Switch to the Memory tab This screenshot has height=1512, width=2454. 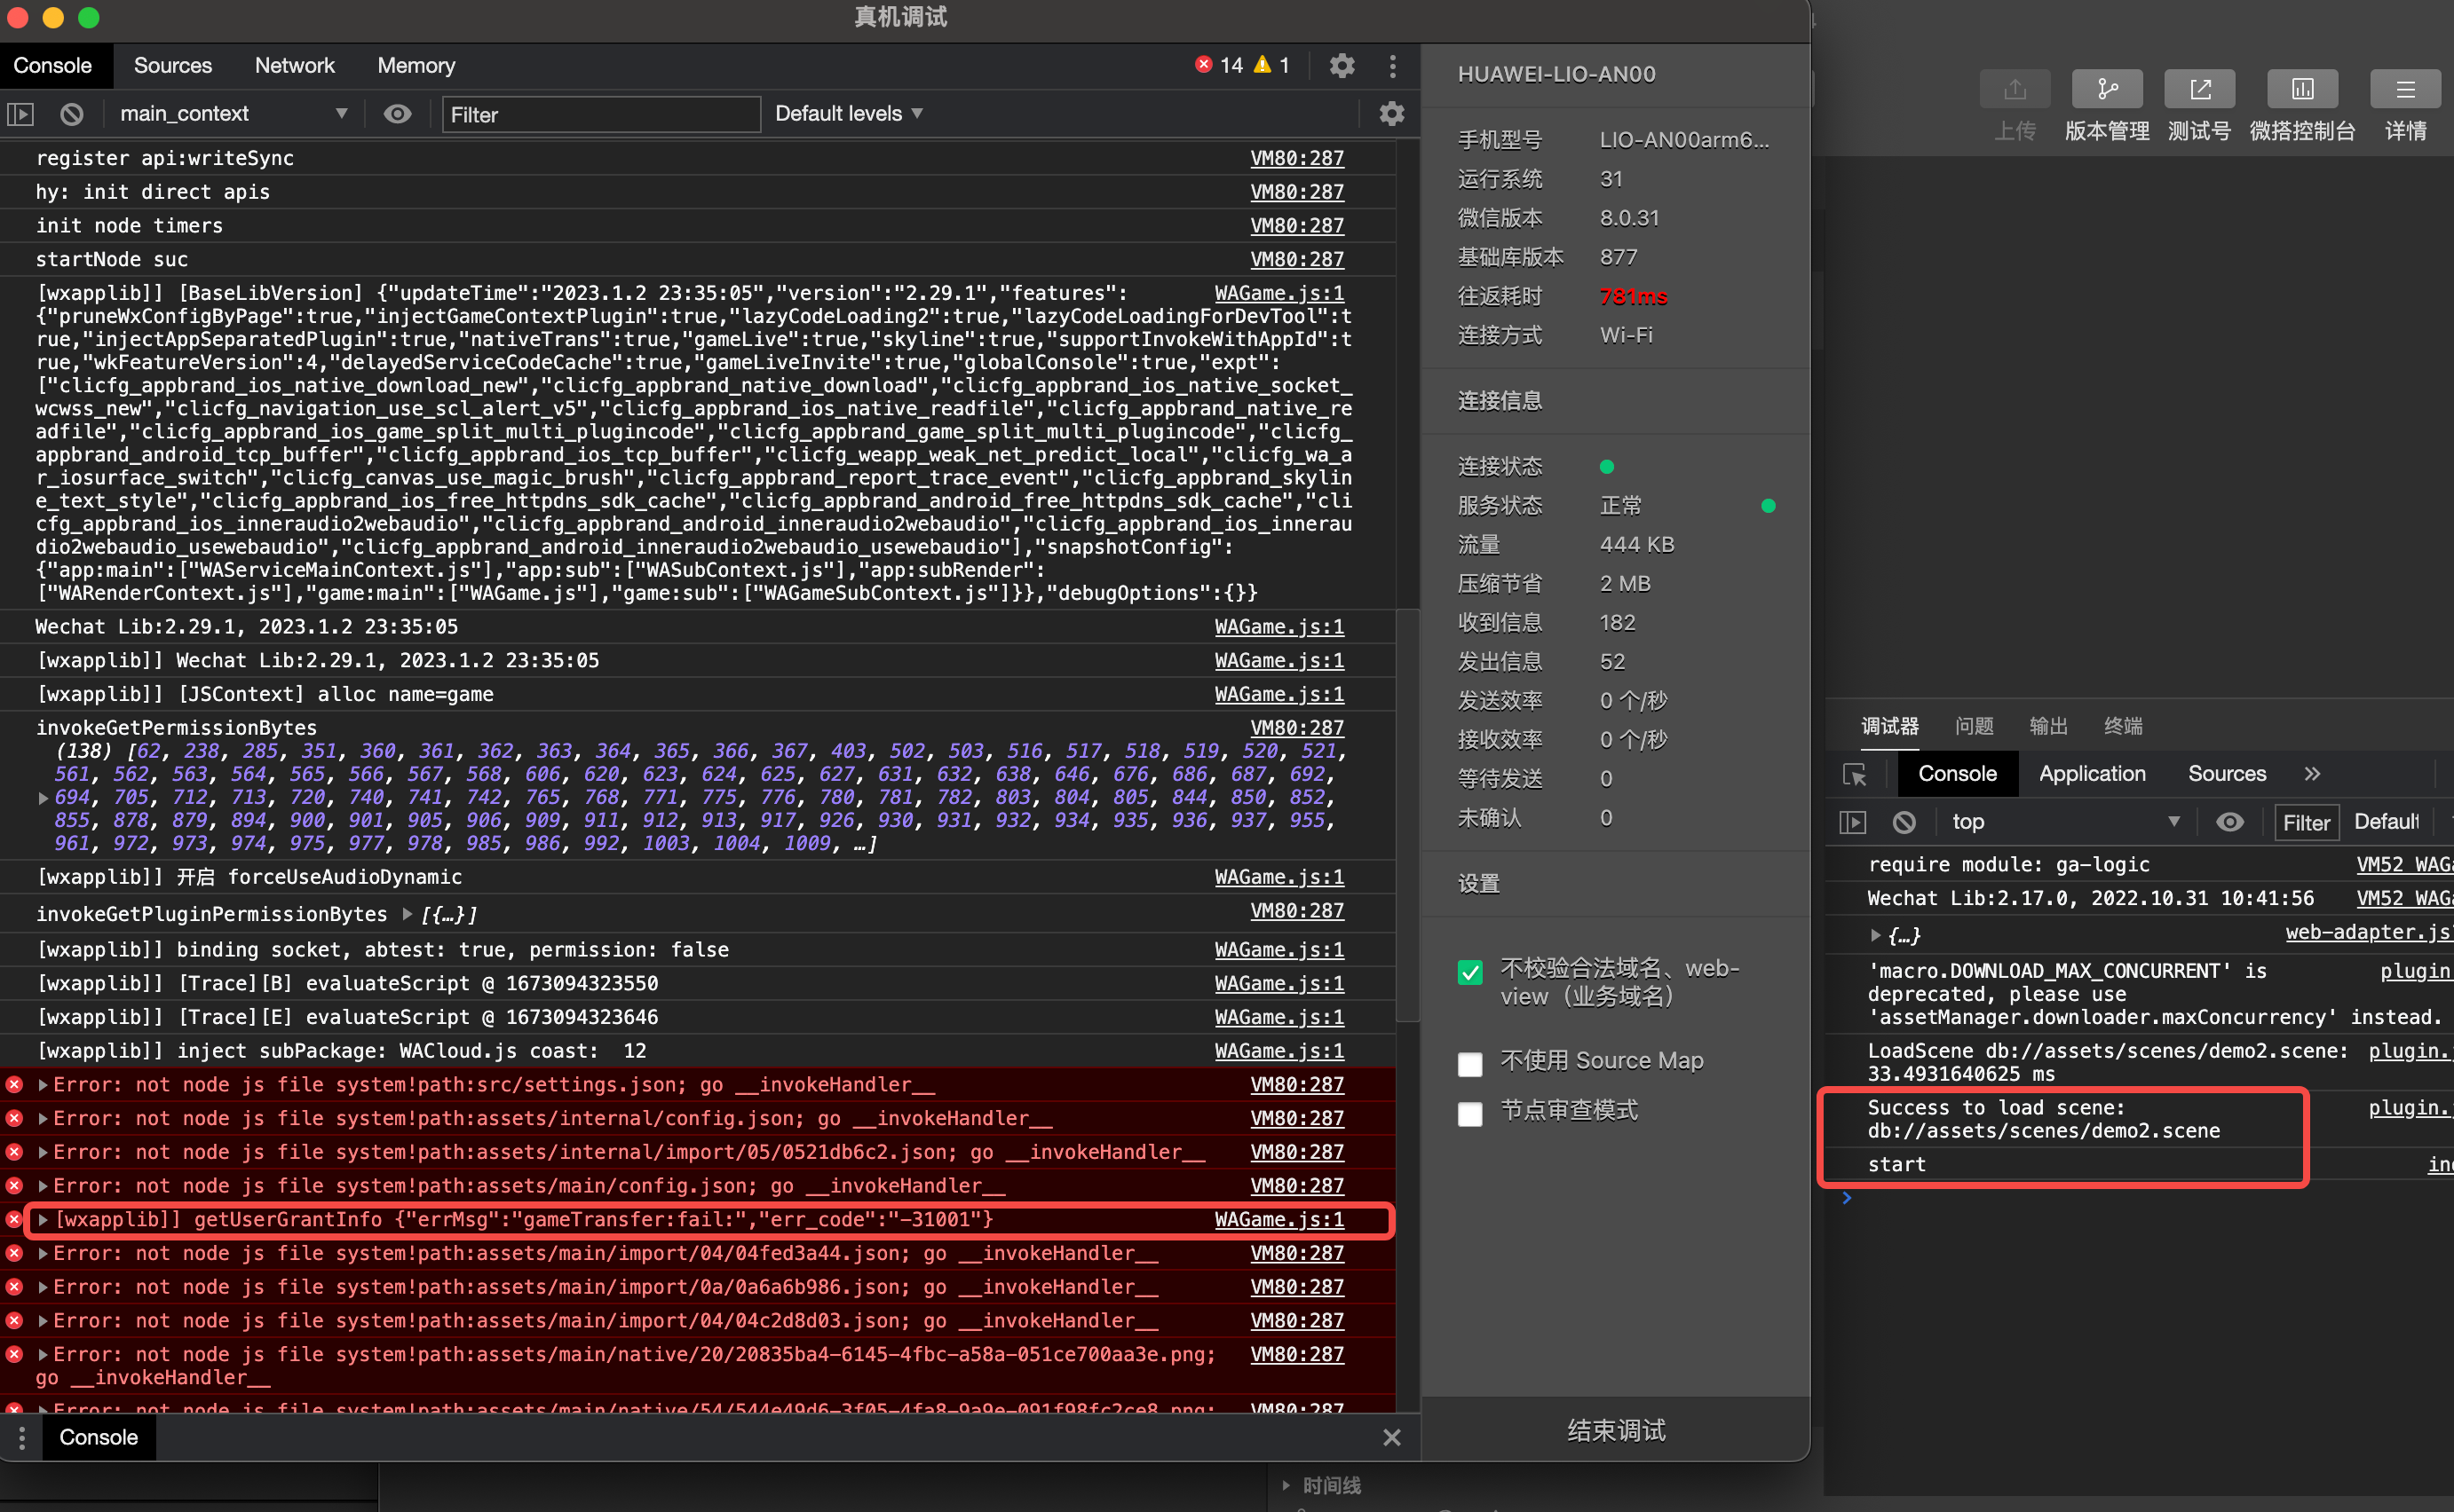(416, 66)
